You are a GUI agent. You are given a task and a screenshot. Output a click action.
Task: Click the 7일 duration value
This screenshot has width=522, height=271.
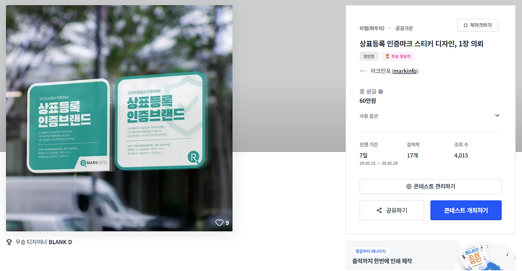[x=363, y=155]
